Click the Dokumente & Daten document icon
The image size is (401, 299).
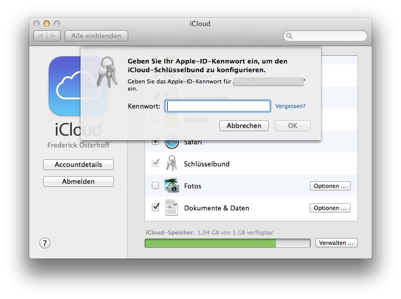(x=172, y=207)
